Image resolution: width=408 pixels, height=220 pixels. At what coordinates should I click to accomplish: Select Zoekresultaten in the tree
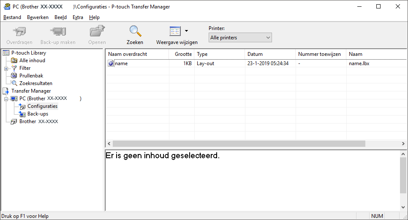coord(36,83)
